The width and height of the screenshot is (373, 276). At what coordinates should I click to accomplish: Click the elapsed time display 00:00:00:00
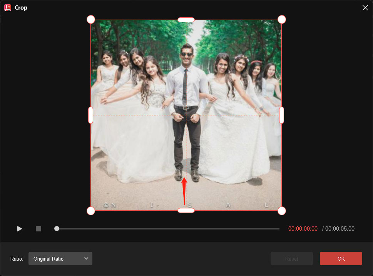click(303, 229)
